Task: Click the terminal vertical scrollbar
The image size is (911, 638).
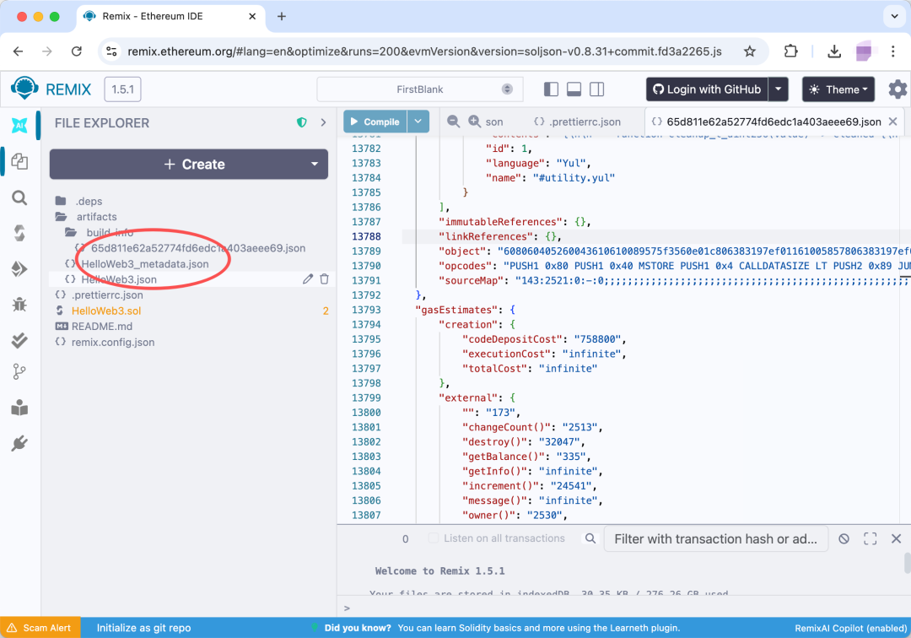Action: (x=907, y=562)
